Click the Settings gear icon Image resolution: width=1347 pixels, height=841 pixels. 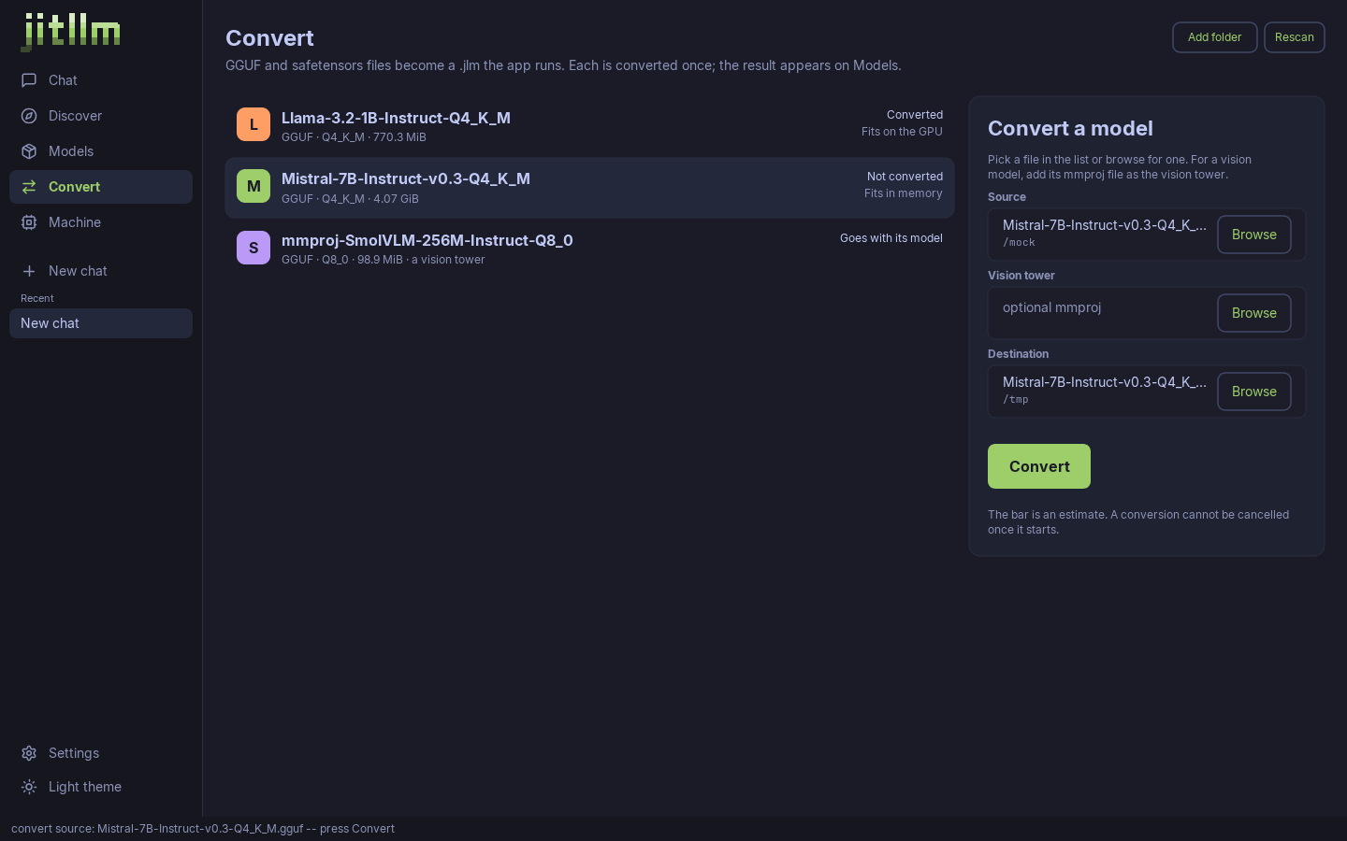click(x=29, y=753)
